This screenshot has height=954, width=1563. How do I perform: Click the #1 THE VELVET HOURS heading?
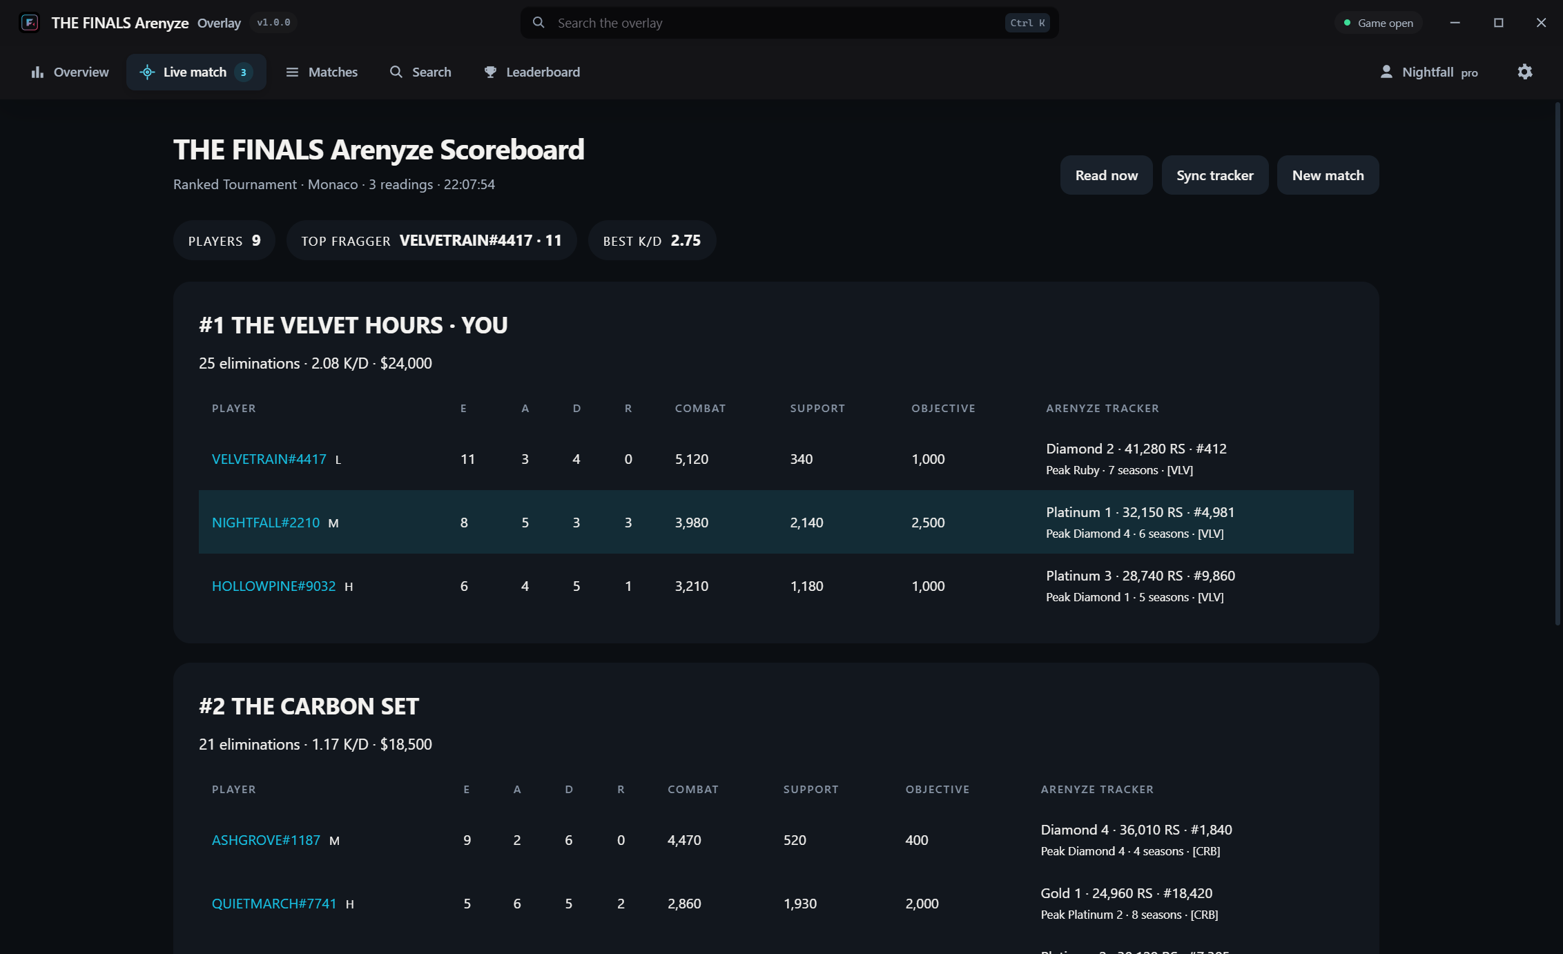pyautogui.click(x=353, y=325)
